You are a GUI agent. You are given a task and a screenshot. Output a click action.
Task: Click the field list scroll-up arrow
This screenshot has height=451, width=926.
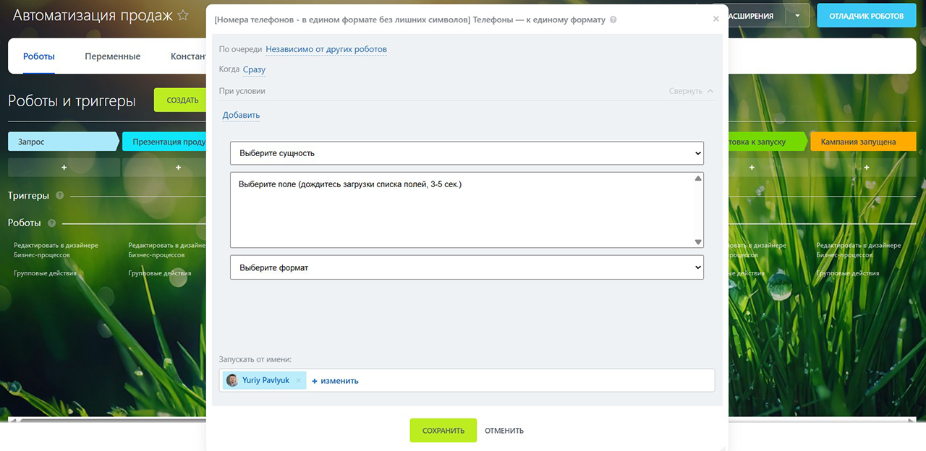pos(698,179)
